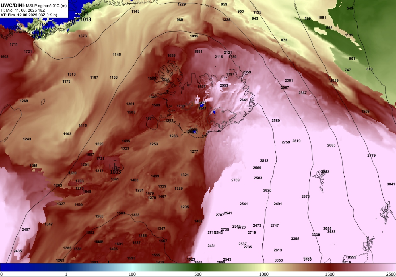Click the height value 2115
The width and height of the screenshot is (396, 277).
[x=219, y=57]
